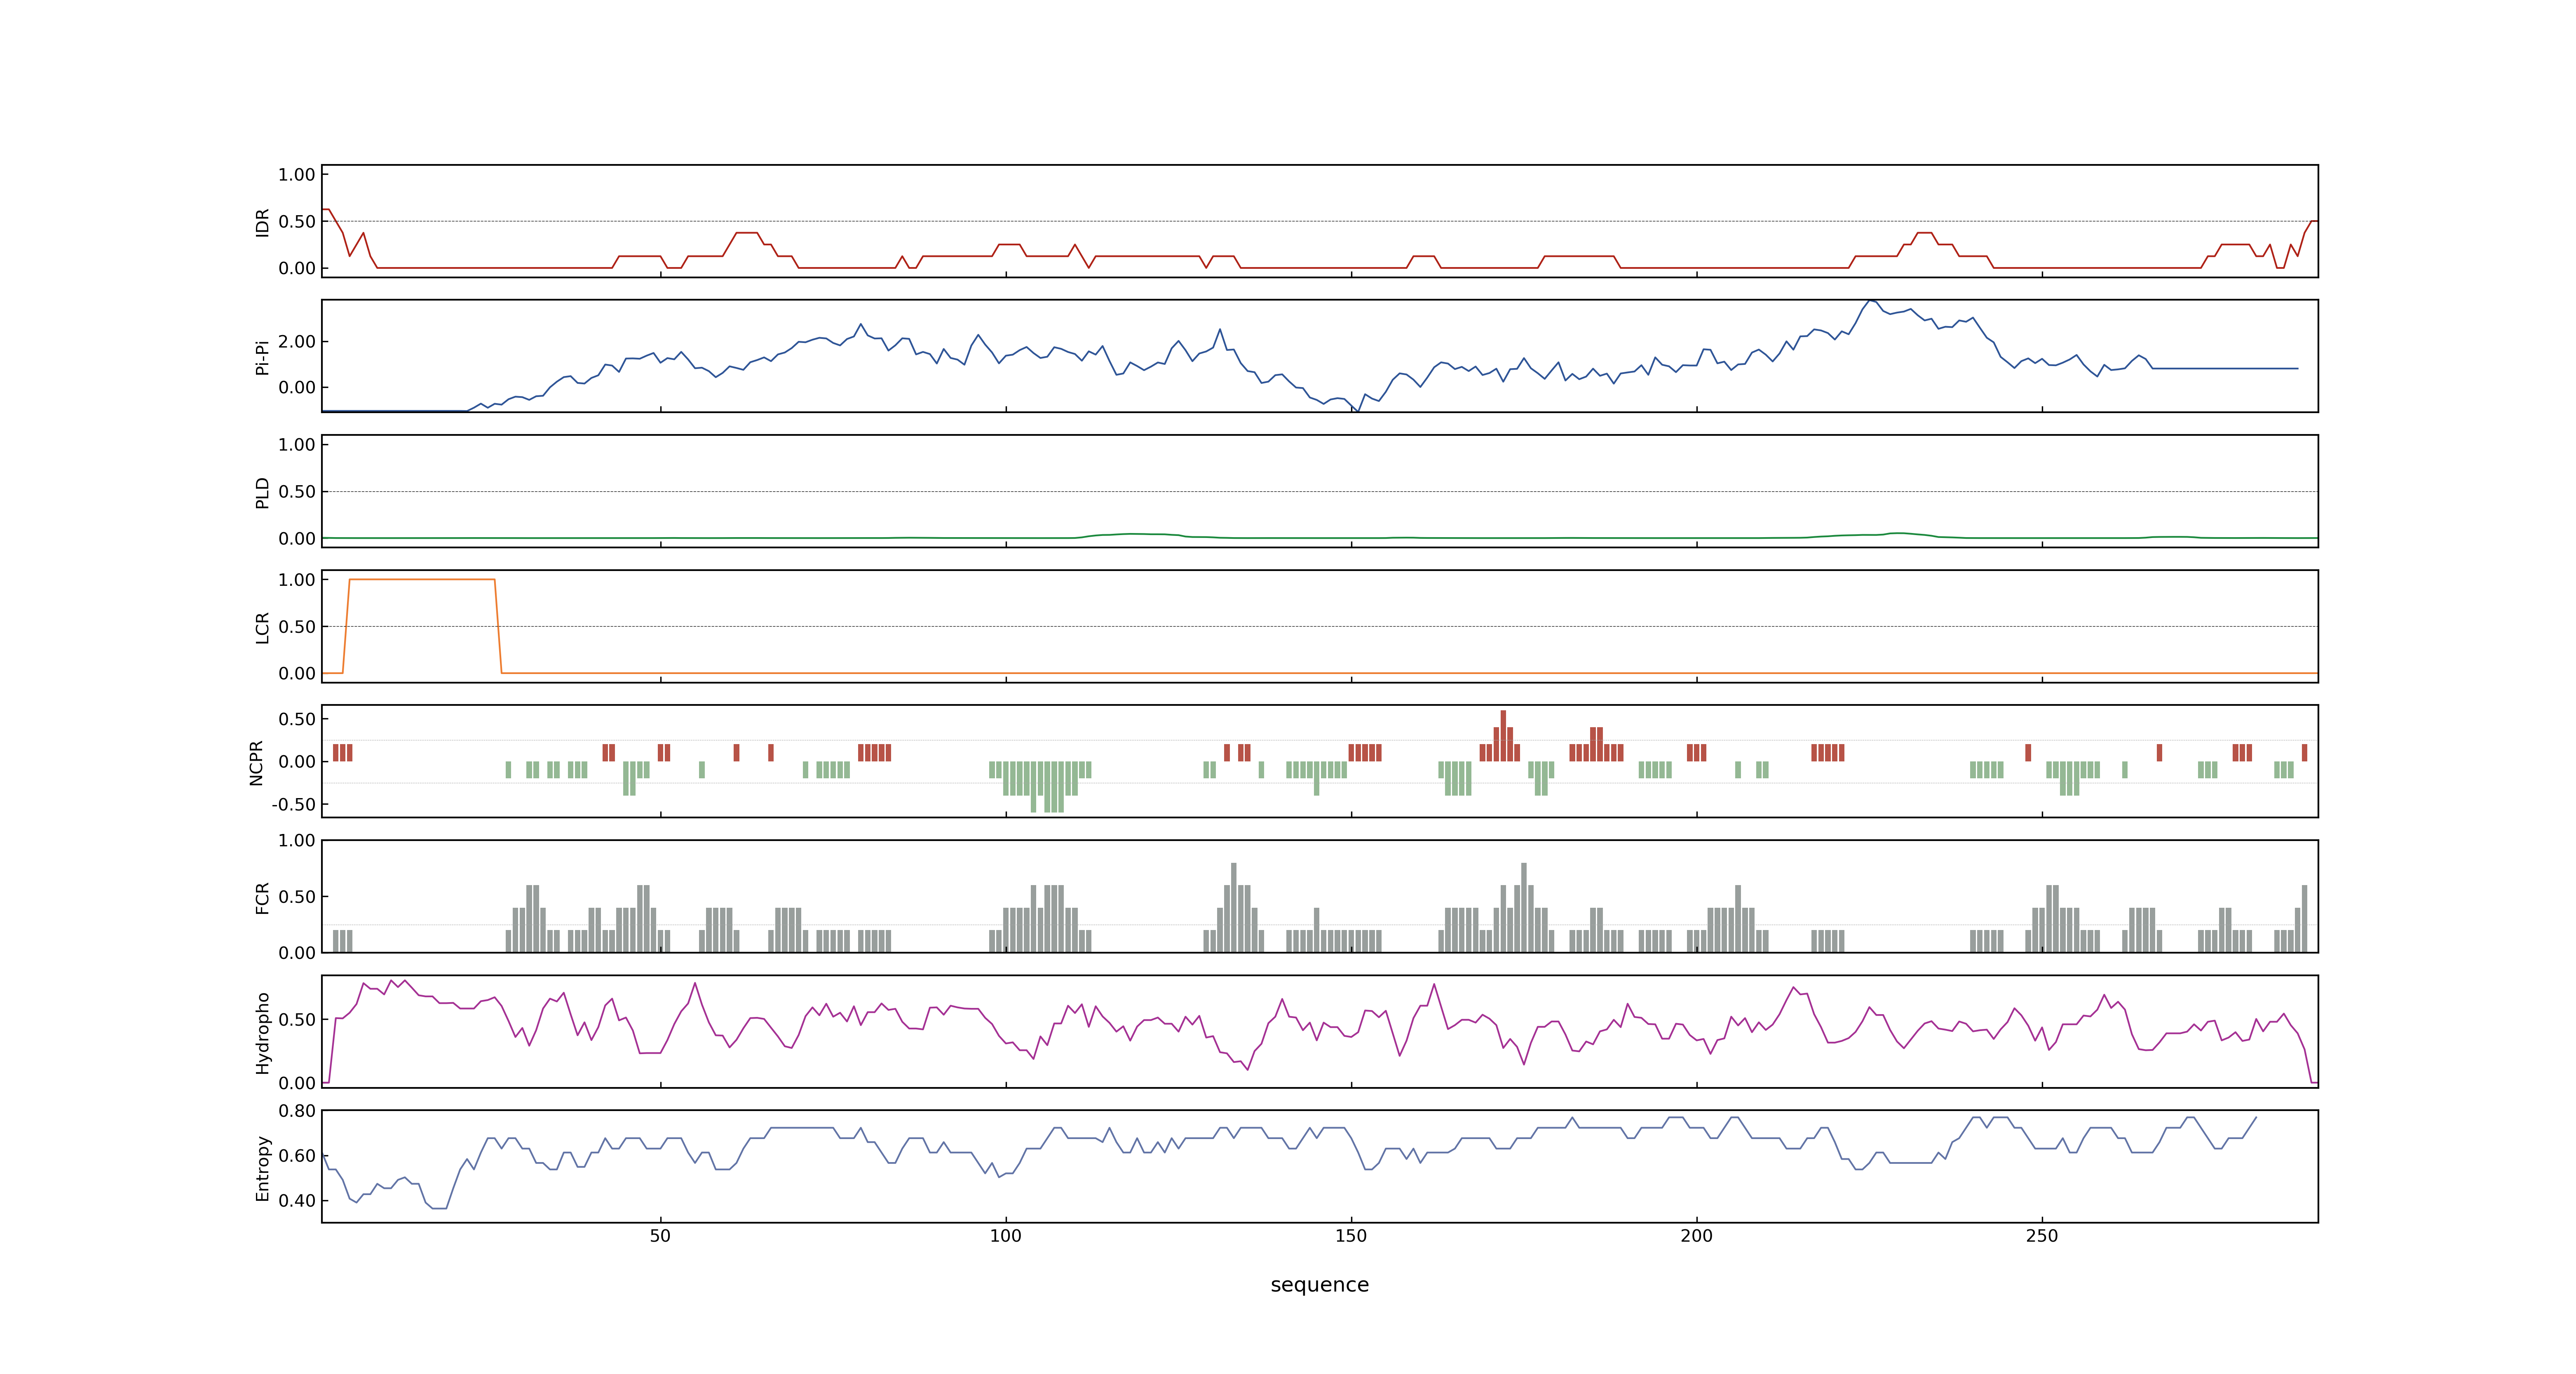Click the Entropy axis label

tap(263, 1168)
